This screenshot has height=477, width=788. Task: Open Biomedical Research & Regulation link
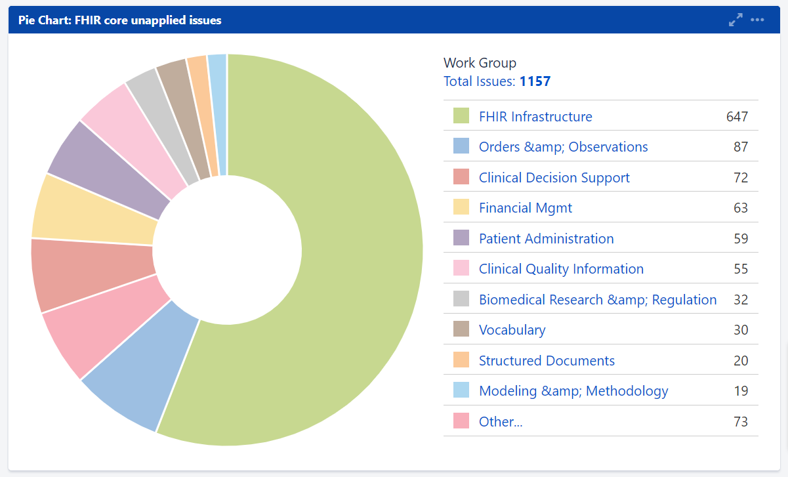point(597,300)
